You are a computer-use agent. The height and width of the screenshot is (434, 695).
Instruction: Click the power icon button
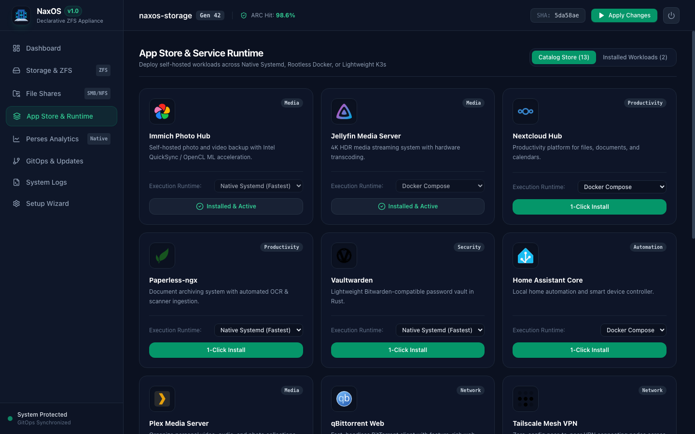tap(671, 15)
